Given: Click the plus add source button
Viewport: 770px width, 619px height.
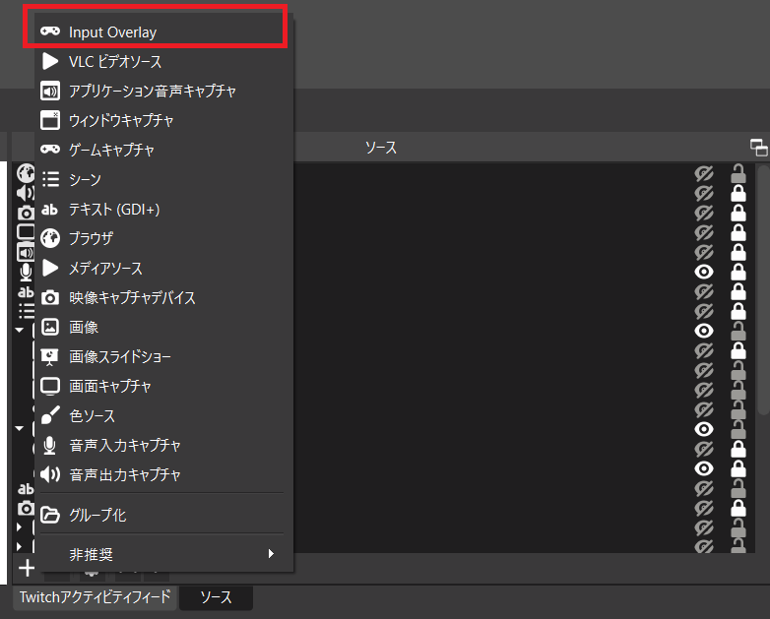Looking at the screenshot, I should click(x=27, y=568).
